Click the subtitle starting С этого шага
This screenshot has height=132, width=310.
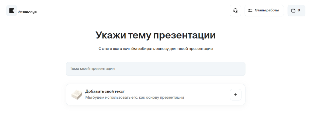coord(156,49)
